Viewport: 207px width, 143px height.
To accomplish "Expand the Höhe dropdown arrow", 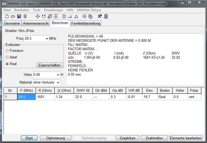I will tap(58, 75).
